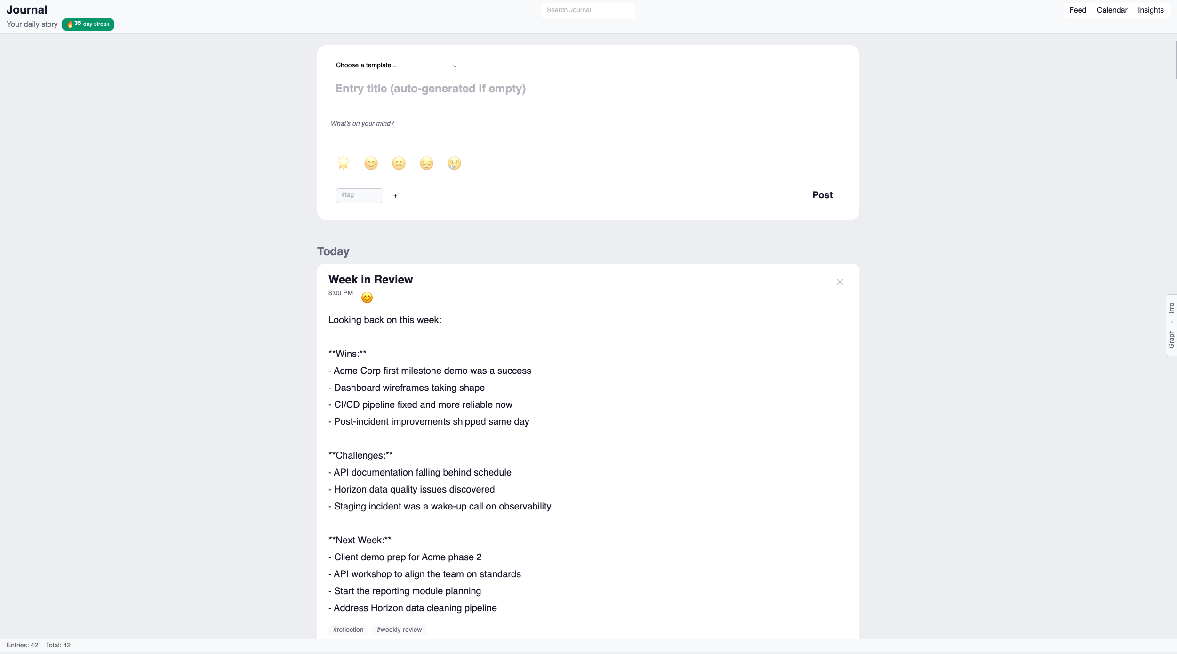Viewport: 1177px width, 654px height.
Task: Click the + icon to add a tag
Action: [x=395, y=195]
